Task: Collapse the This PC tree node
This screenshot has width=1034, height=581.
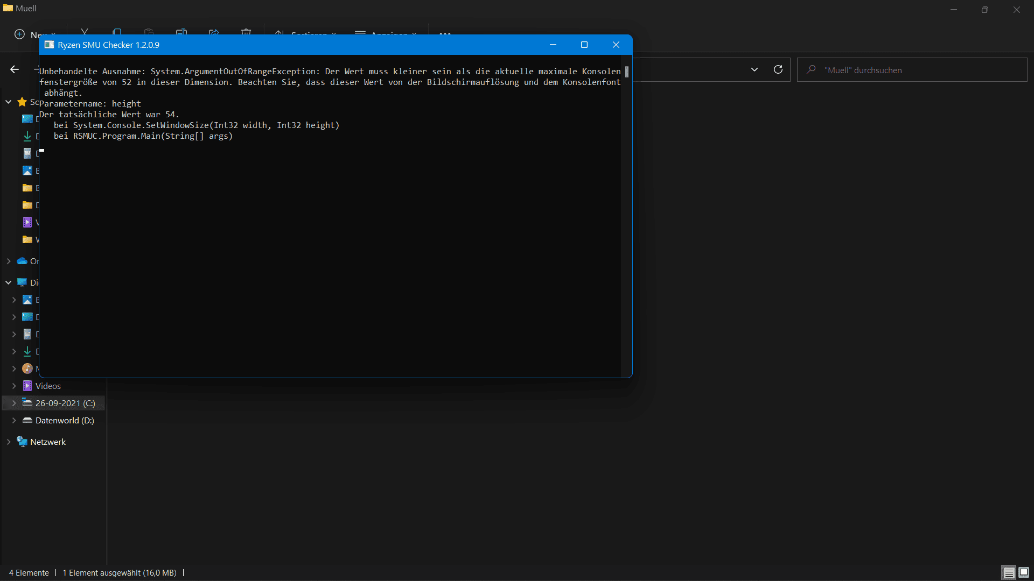Action: point(9,282)
